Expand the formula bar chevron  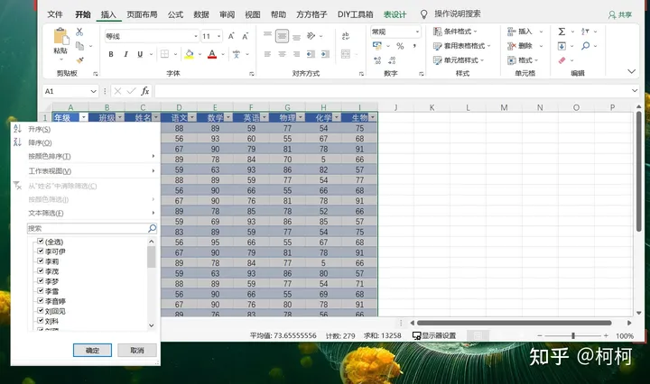(635, 91)
